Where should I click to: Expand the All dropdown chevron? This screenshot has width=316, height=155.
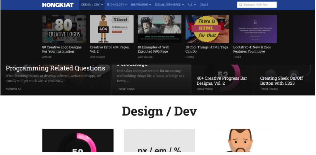click(x=195, y=5)
